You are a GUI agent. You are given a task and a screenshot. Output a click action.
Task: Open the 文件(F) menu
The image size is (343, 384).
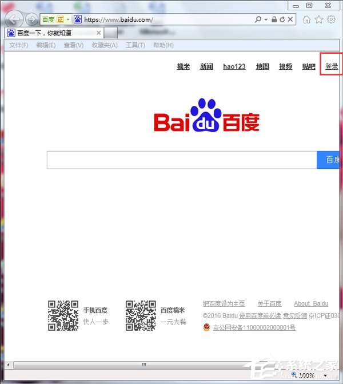pos(18,45)
